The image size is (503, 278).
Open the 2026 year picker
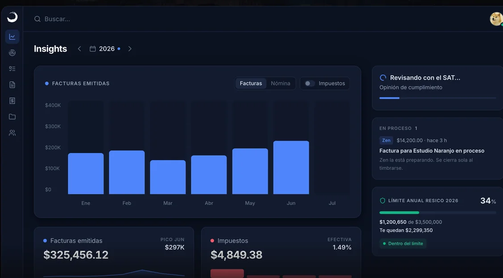pos(105,48)
